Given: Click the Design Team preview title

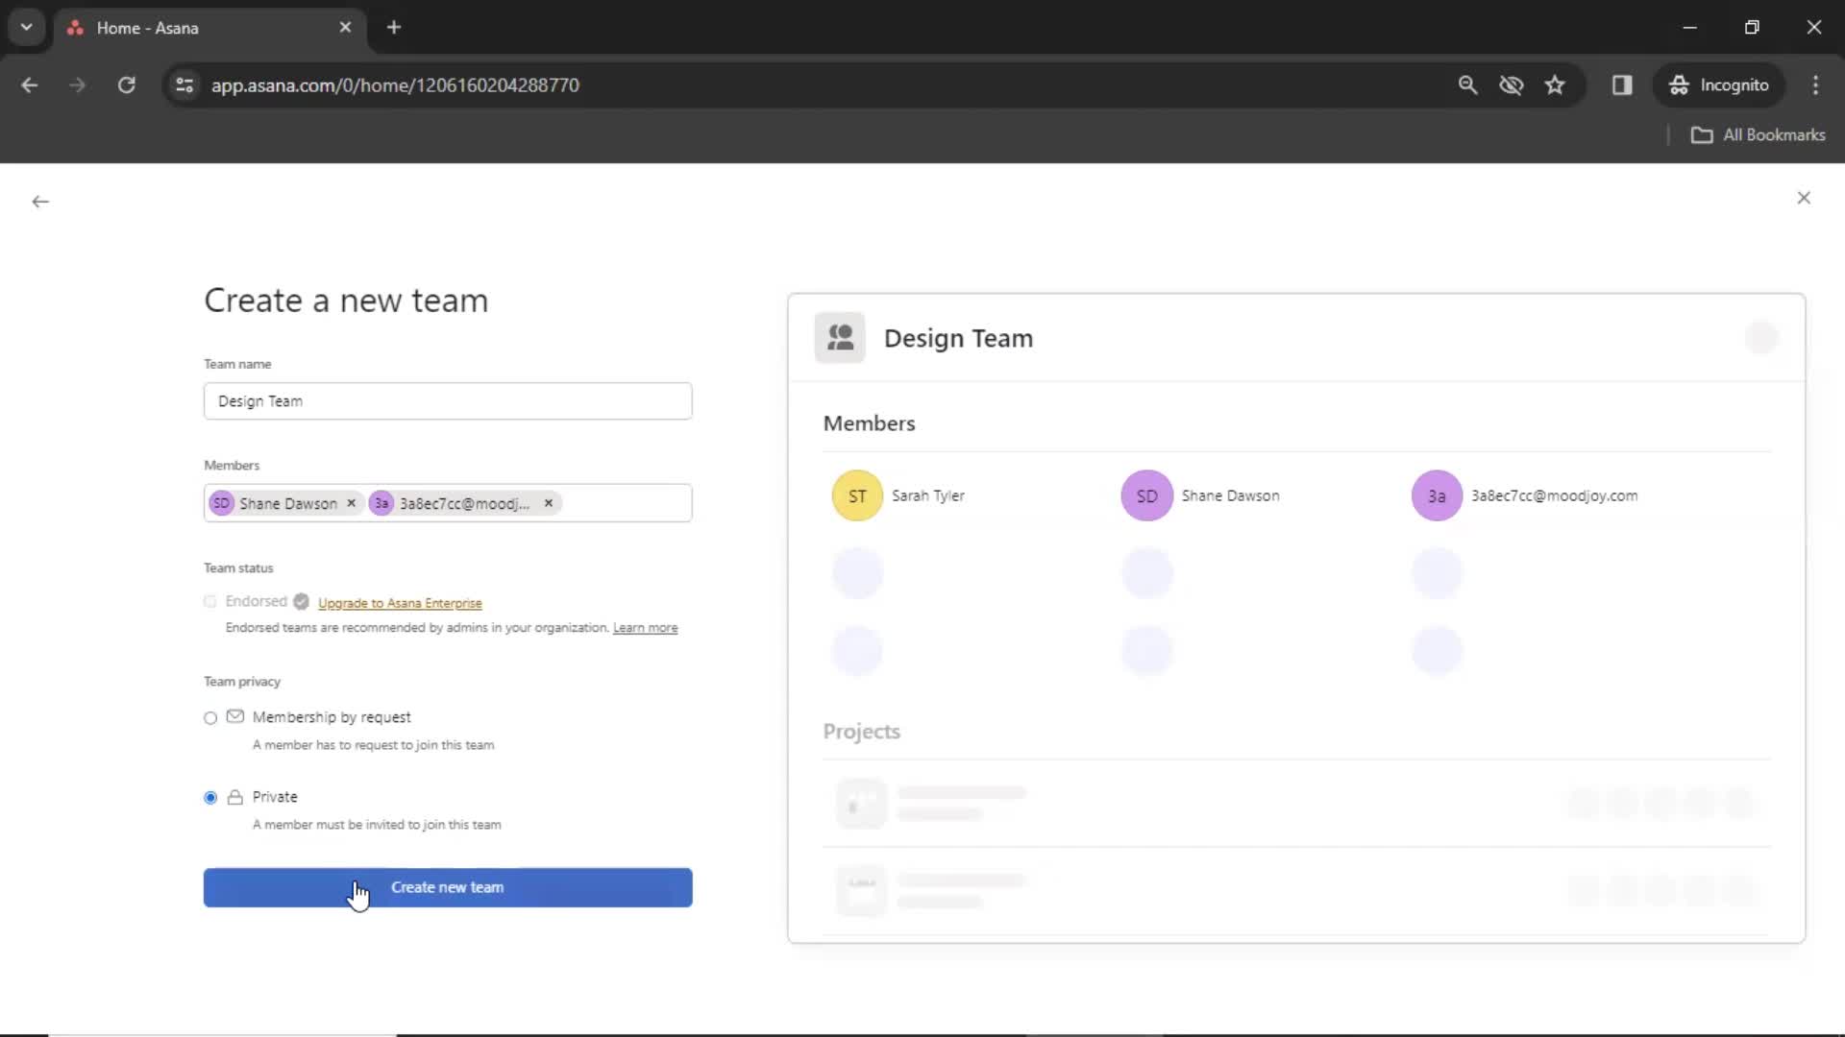Looking at the screenshot, I should (958, 338).
